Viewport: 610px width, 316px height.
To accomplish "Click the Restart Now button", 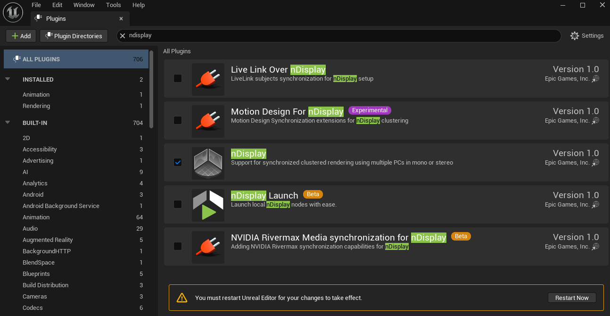I will point(572,298).
